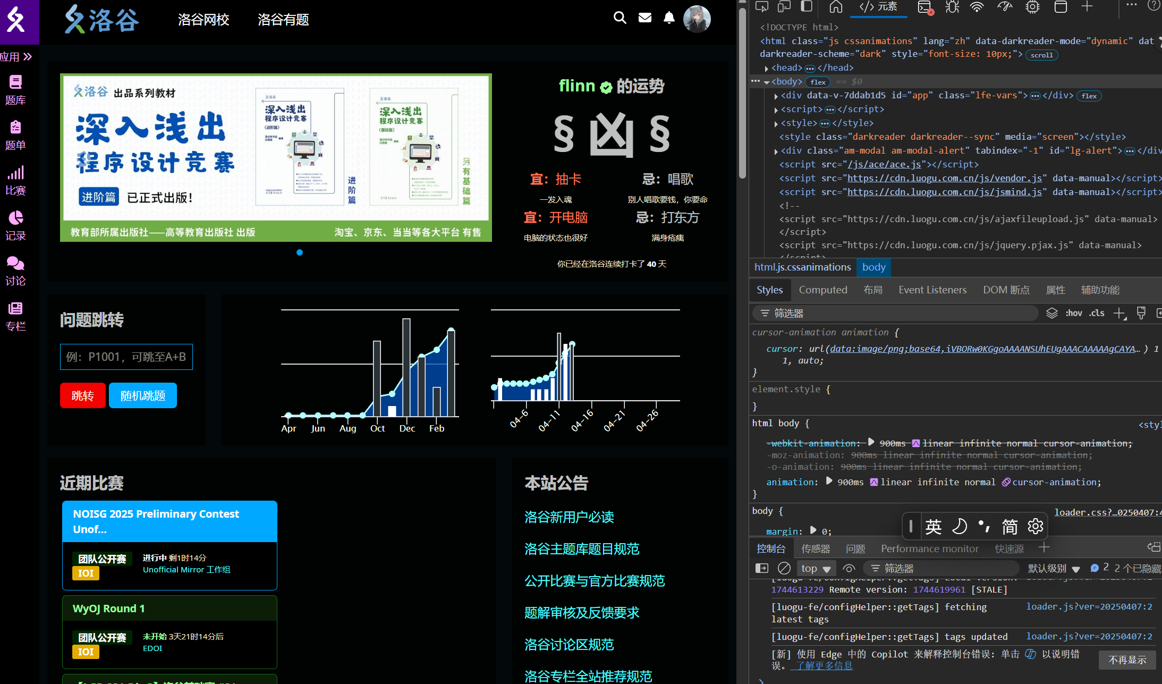Open 题库 in the left sidebar
Image resolution: width=1162 pixels, height=684 pixels.
pos(15,90)
